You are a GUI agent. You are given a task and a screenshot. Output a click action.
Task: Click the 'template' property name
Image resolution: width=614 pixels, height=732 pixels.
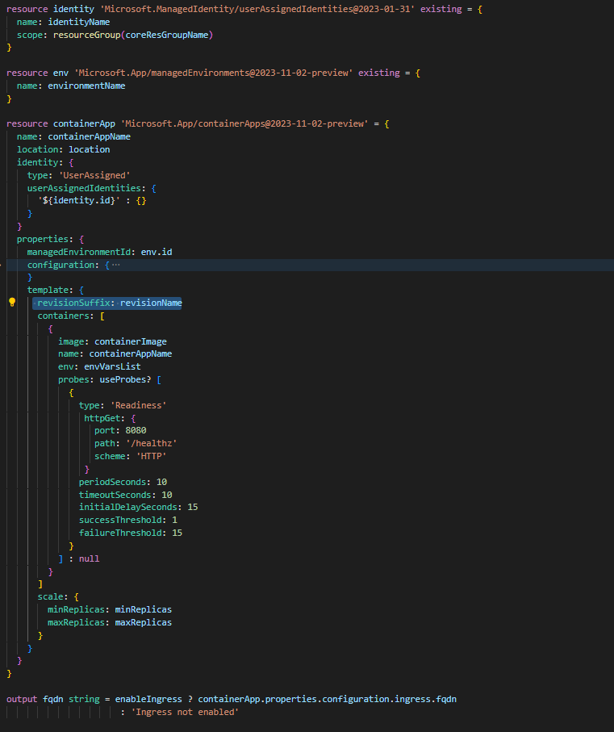point(48,290)
